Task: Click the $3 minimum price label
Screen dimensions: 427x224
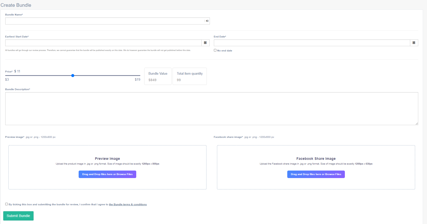Action: (x=7, y=79)
